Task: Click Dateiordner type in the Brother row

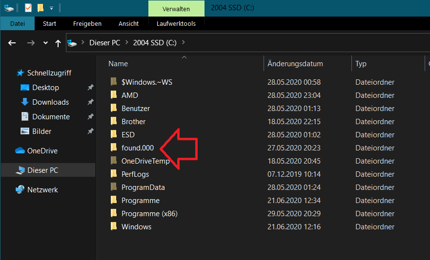Action: pos(375,122)
